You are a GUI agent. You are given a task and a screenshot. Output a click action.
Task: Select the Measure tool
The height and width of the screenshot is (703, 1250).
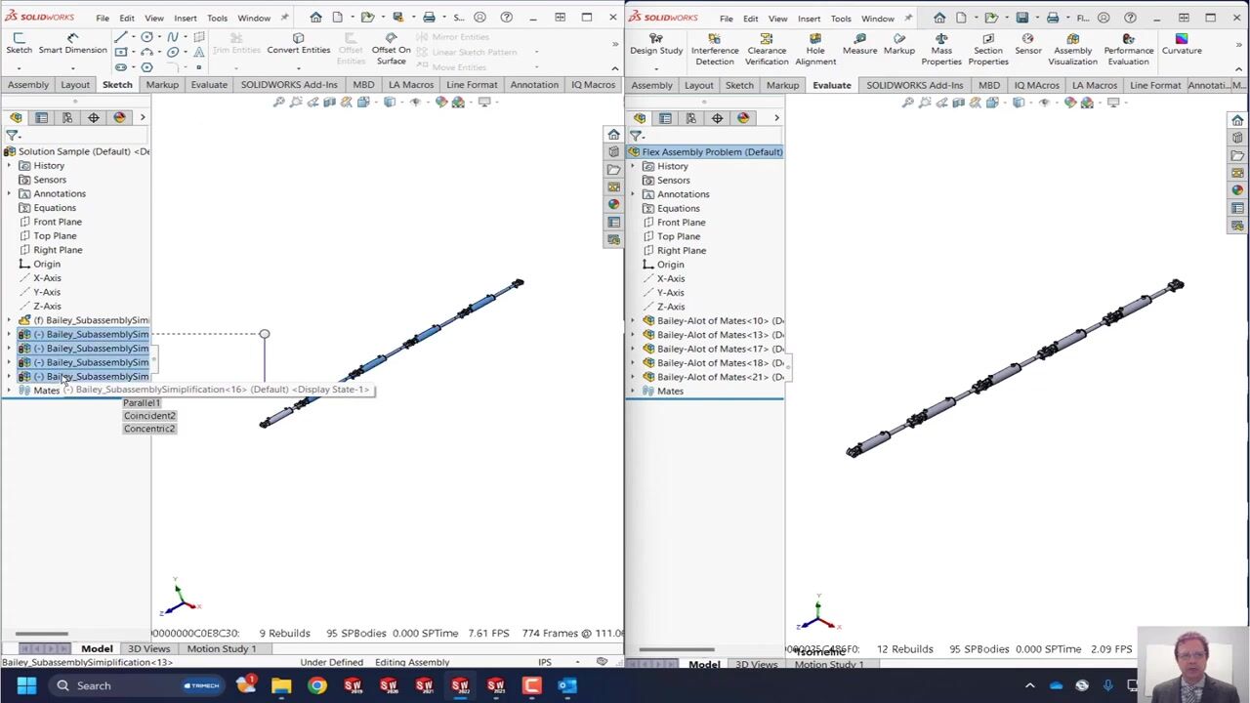[x=859, y=45]
